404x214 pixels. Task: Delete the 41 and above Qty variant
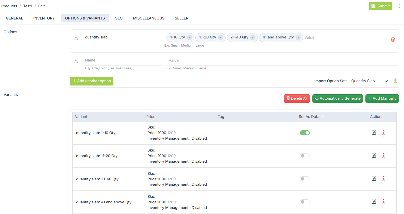pos(383,202)
